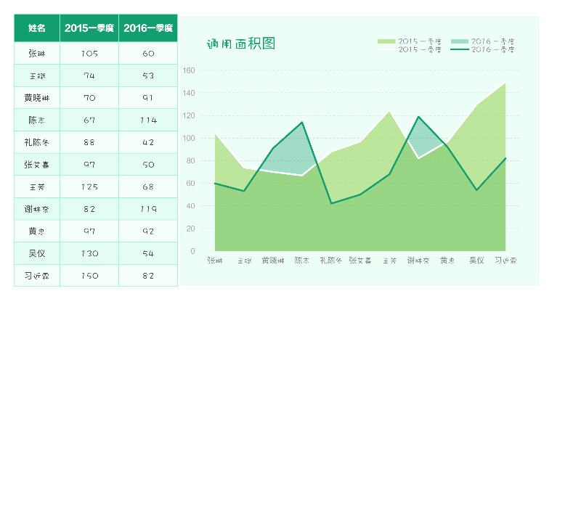The image size is (581, 508).
Task: Click the 张艾嘉 name cell in the table
Action: click(x=37, y=165)
